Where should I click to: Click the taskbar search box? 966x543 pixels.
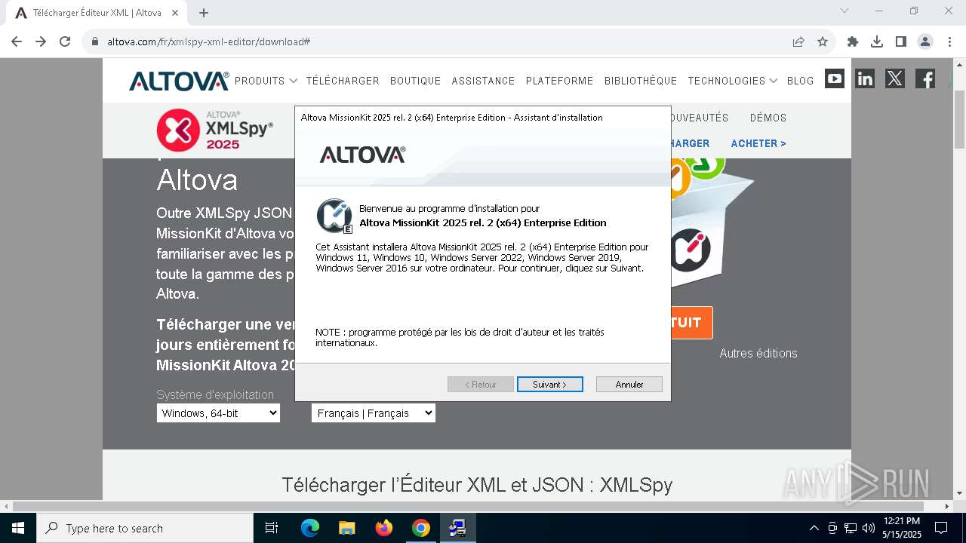tap(145, 528)
